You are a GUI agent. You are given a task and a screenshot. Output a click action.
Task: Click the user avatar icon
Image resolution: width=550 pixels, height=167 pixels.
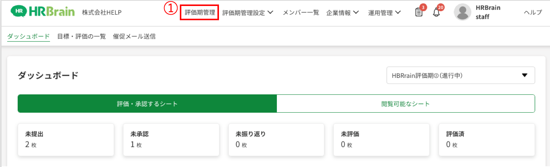point(463,12)
